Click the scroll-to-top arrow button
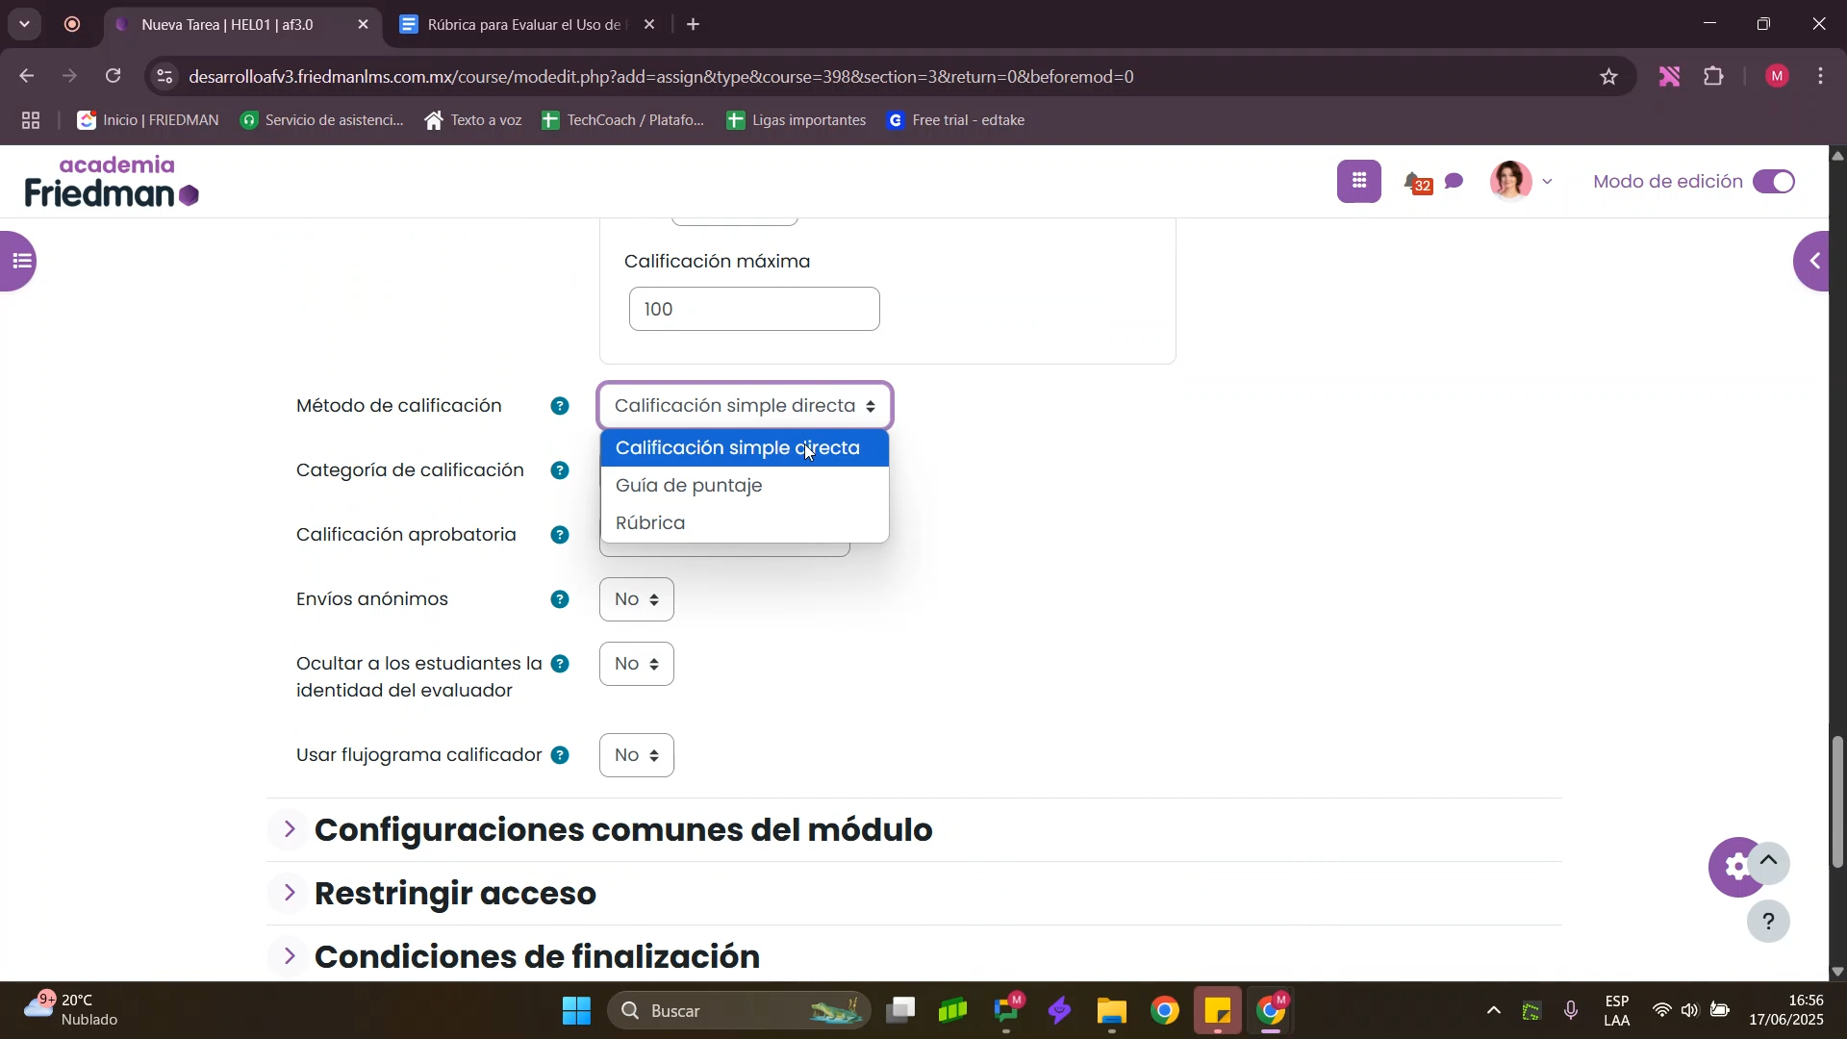Image resolution: width=1847 pixels, height=1039 pixels. 1769,863
